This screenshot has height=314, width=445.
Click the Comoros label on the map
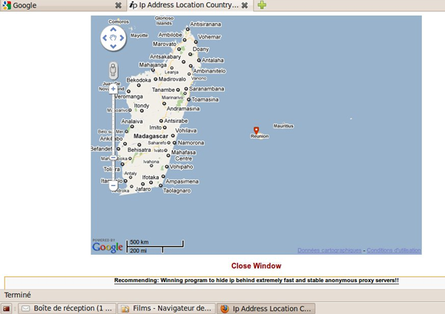[119, 21]
